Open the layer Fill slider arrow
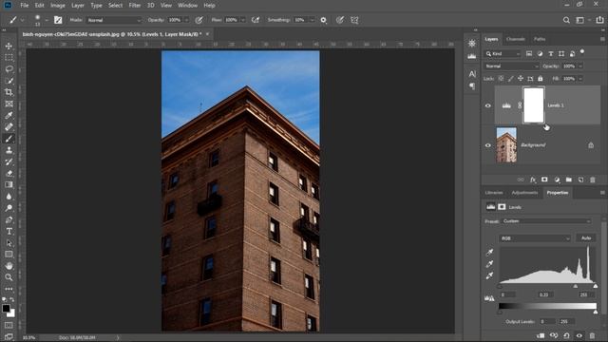Image resolution: width=608 pixels, height=342 pixels. click(x=580, y=79)
